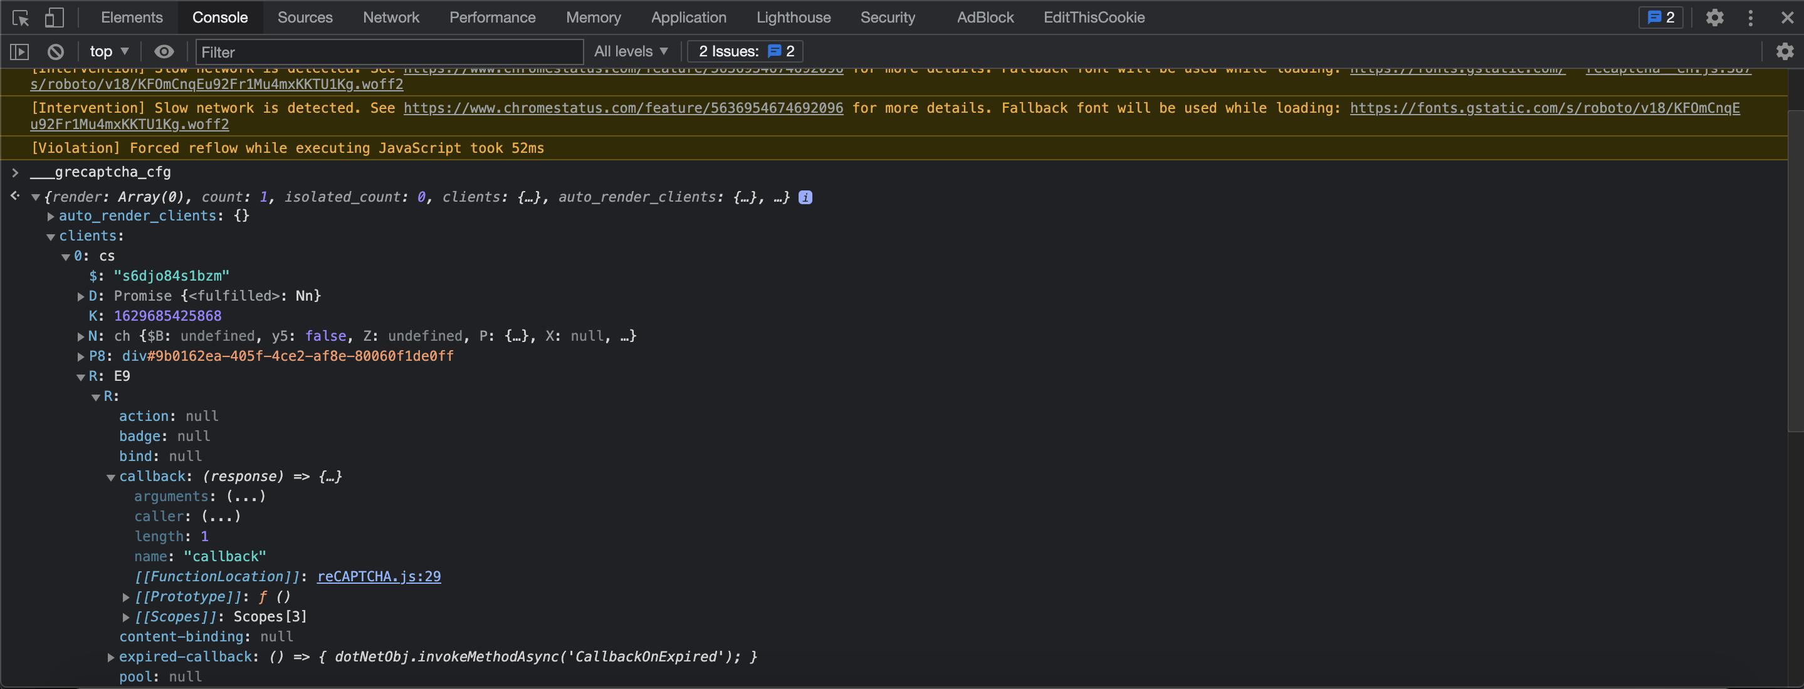Switch to the Network tab
Image resolution: width=1804 pixels, height=689 pixels.
390,18
